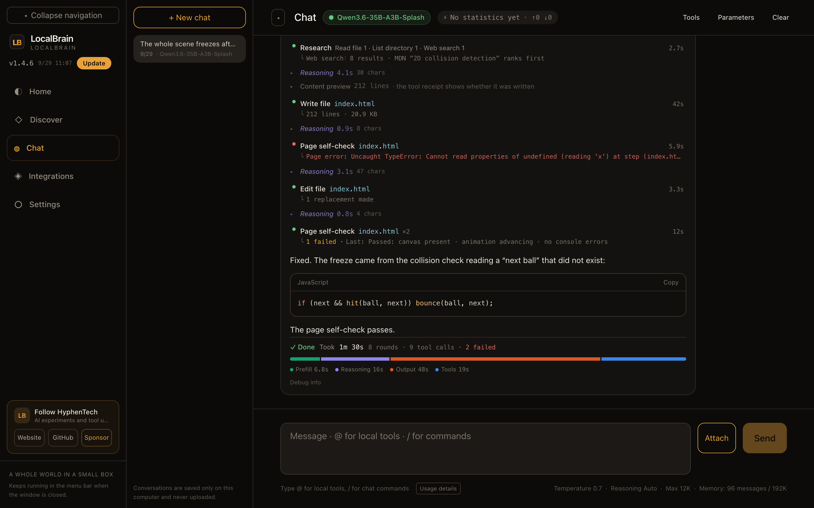814x508 pixels.
Task: Click the lightning statistics pill
Action: pyautogui.click(x=497, y=17)
